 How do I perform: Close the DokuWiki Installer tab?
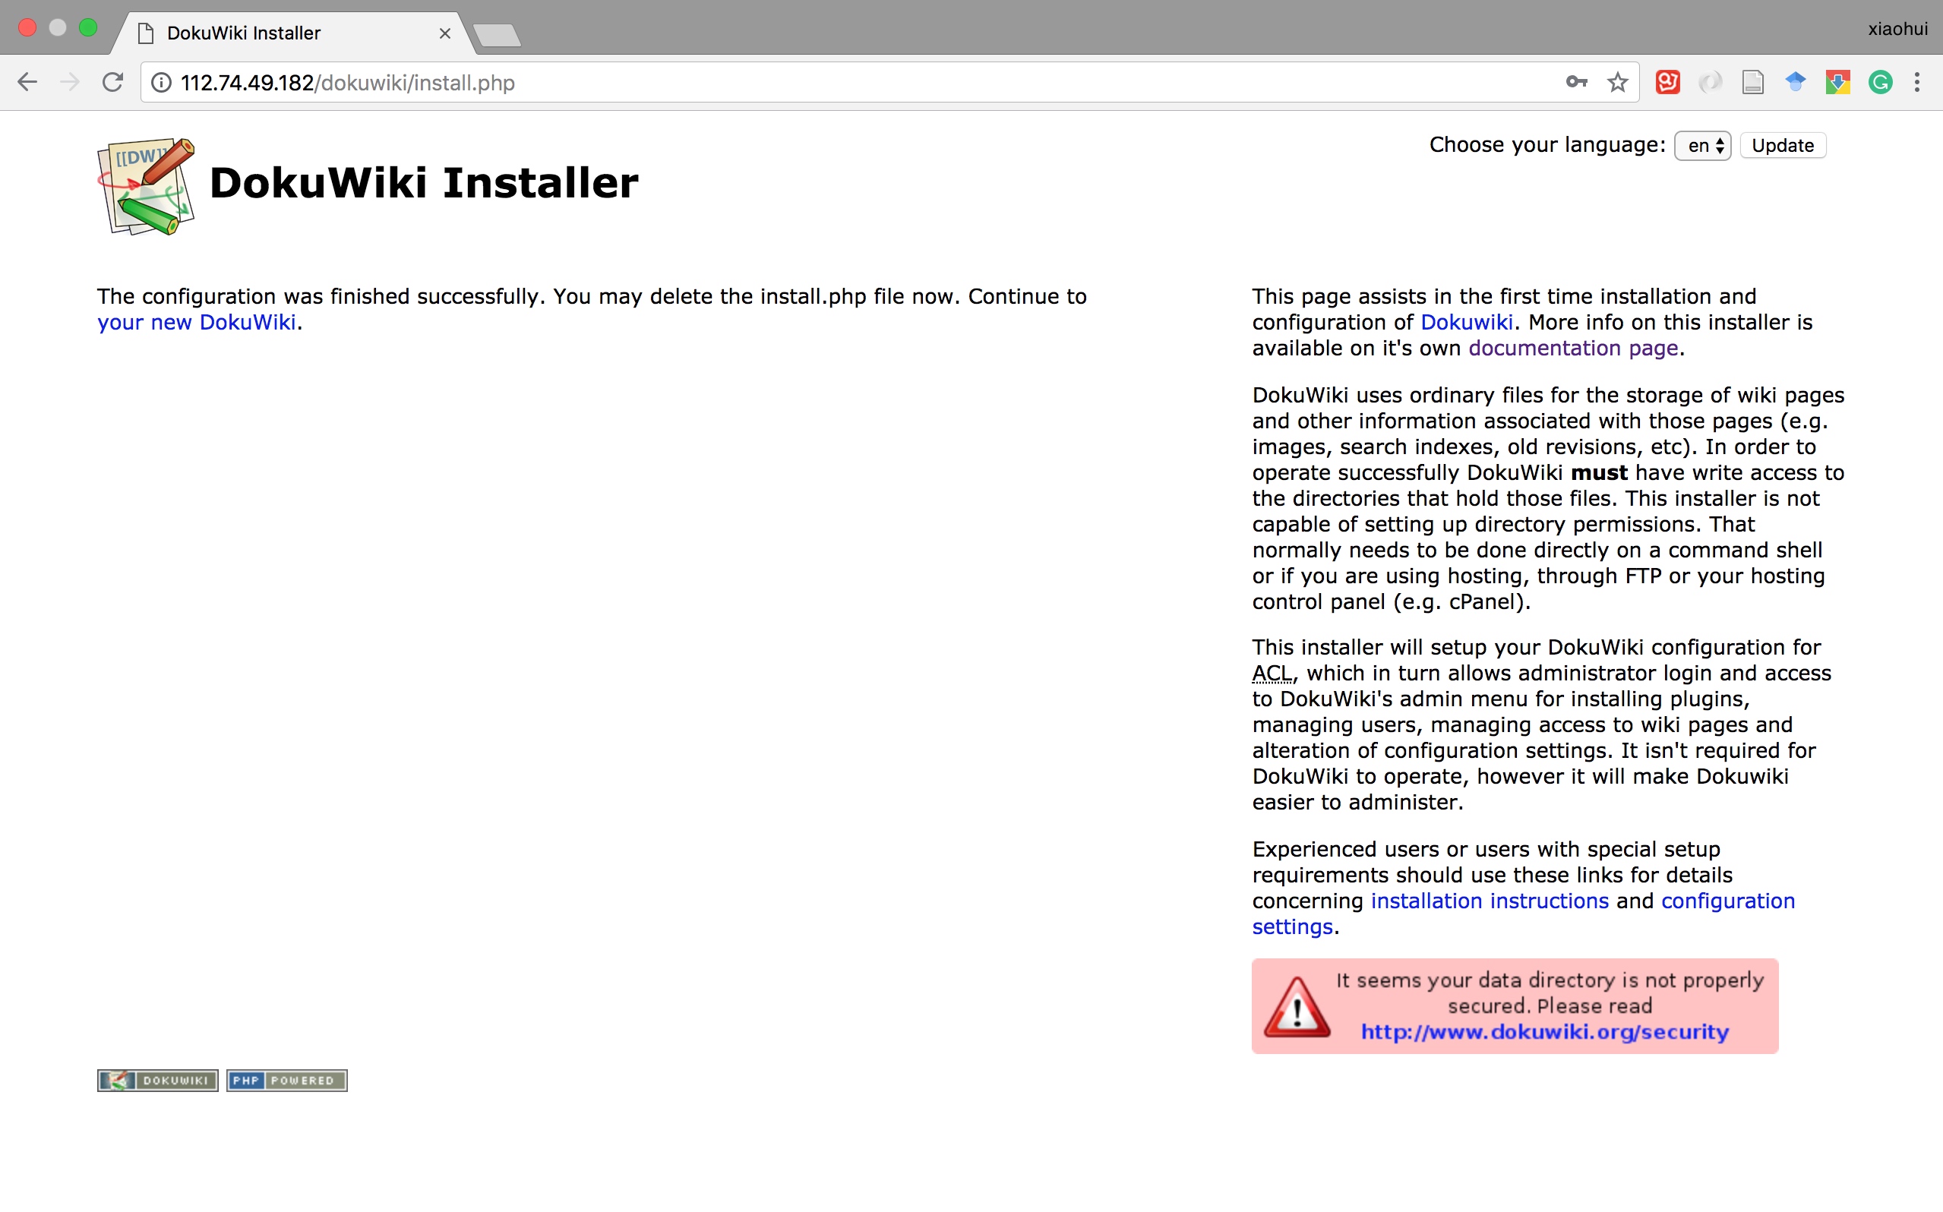tap(445, 33)
